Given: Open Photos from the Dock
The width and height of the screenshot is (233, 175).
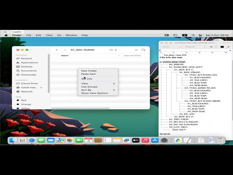Looking at the screenshot, I should pos(70,140).
